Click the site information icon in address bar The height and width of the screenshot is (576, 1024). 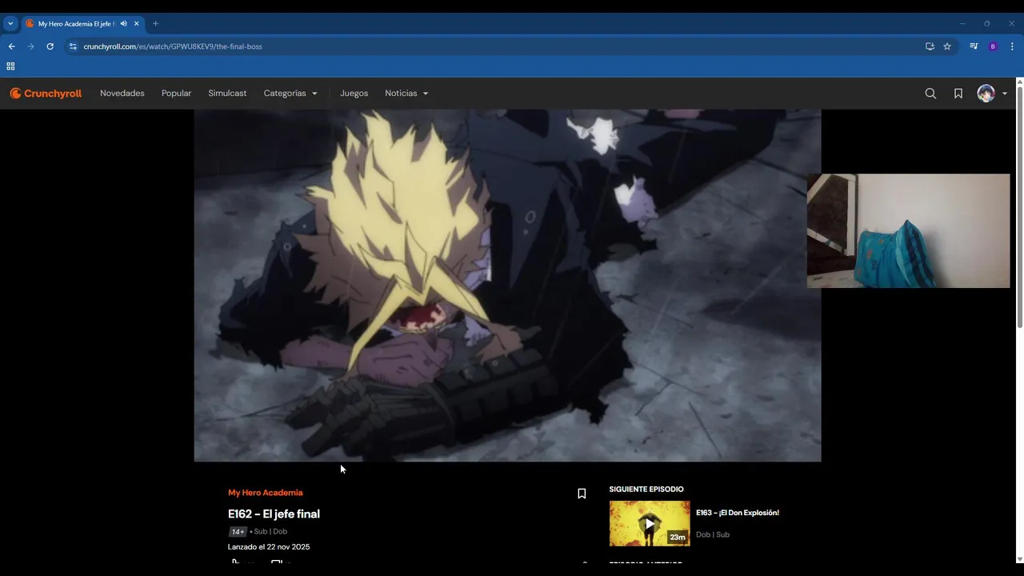click(73, 46)
